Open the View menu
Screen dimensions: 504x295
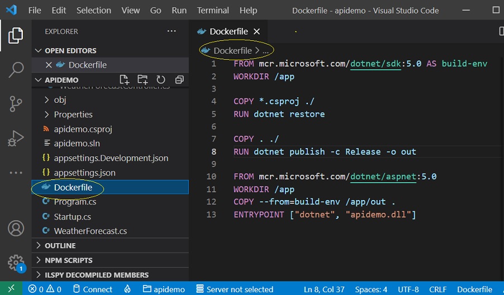click(131, 10)
